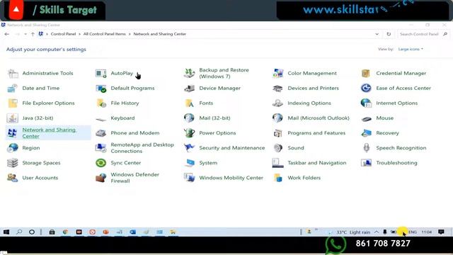Click the Mail (32-bit) icon
The width and height of the screenshot is (453, 255).
(x=189, y=118)
